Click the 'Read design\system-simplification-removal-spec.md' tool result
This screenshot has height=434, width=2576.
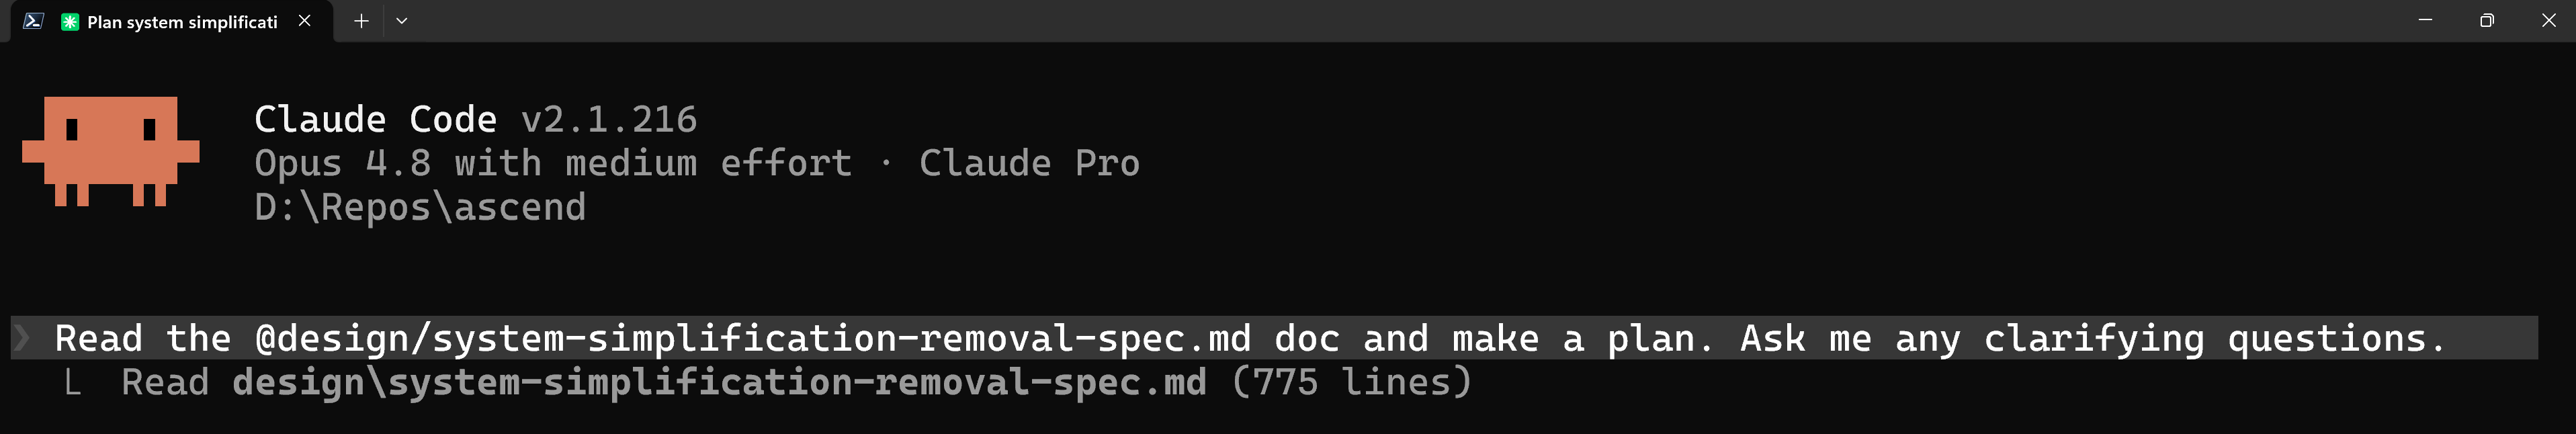[664, 382]
